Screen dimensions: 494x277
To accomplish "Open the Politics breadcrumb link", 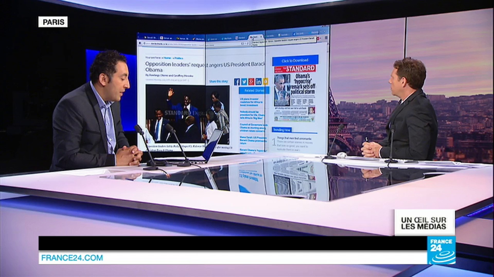I will point(179,58).
